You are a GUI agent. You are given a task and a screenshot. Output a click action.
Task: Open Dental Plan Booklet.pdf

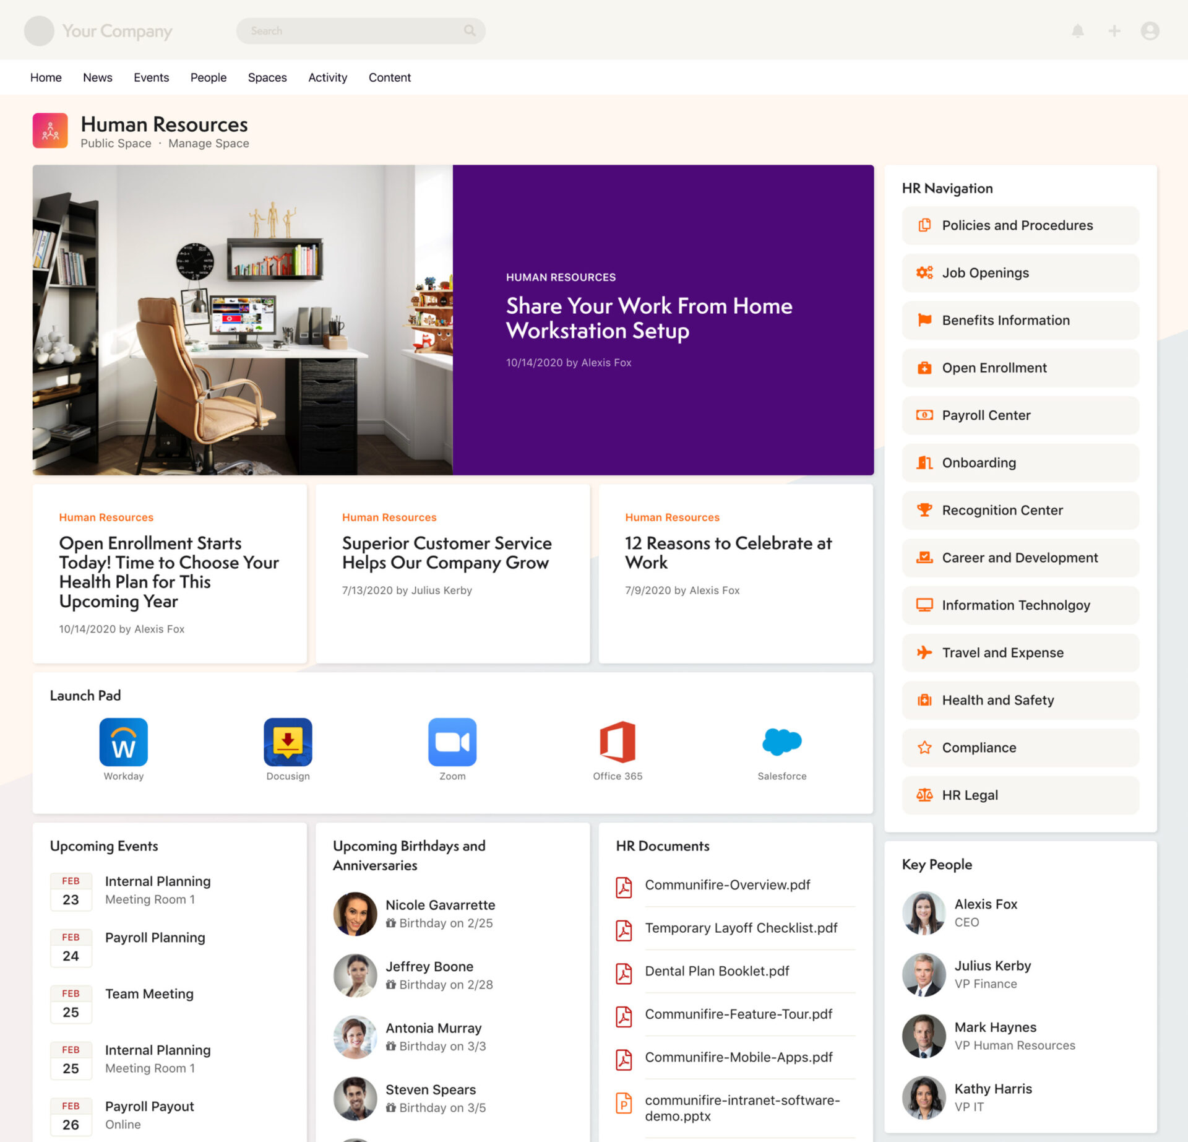point(717,971)
